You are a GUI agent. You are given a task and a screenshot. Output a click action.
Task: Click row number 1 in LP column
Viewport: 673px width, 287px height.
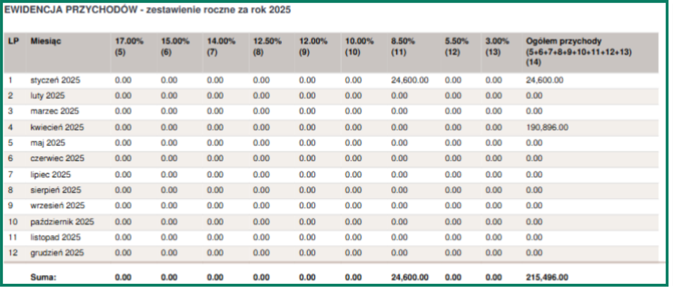(x=10, y=80)
